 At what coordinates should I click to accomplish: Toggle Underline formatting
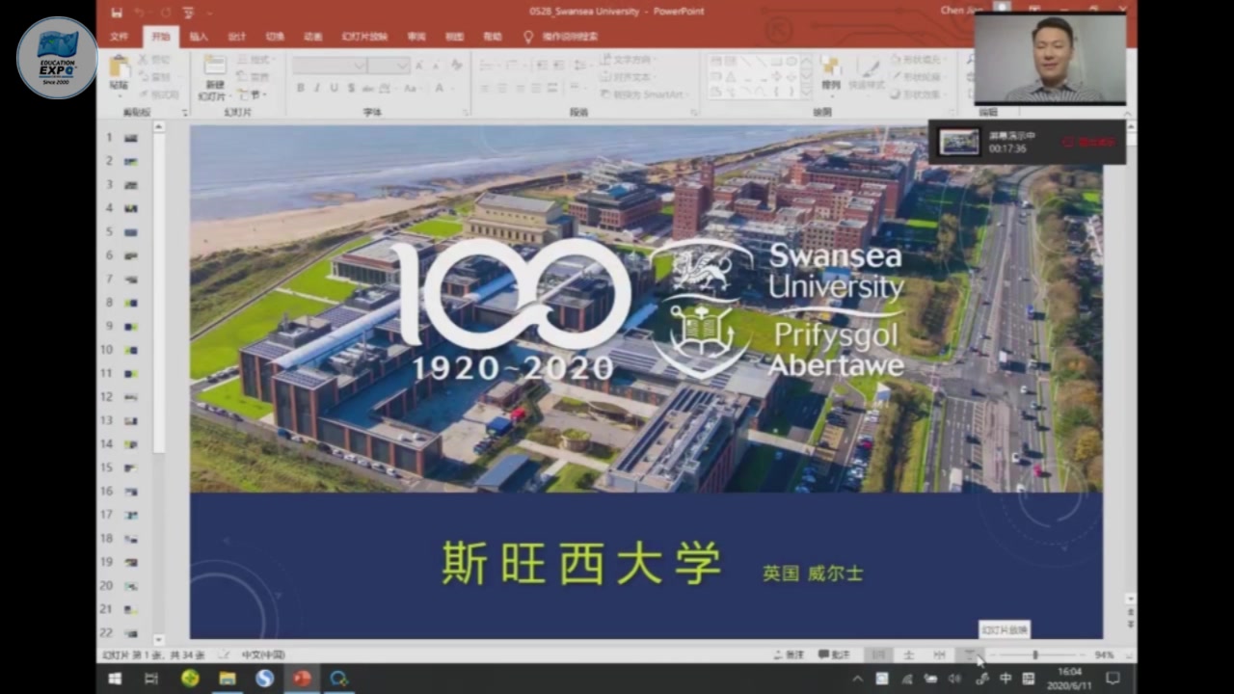tap(334, 88)
